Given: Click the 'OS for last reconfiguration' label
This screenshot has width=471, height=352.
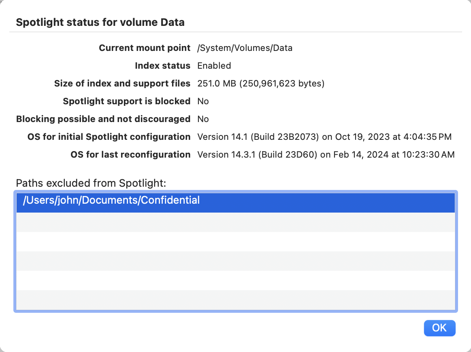Looking at the screenshot, I should coord(131,154).
